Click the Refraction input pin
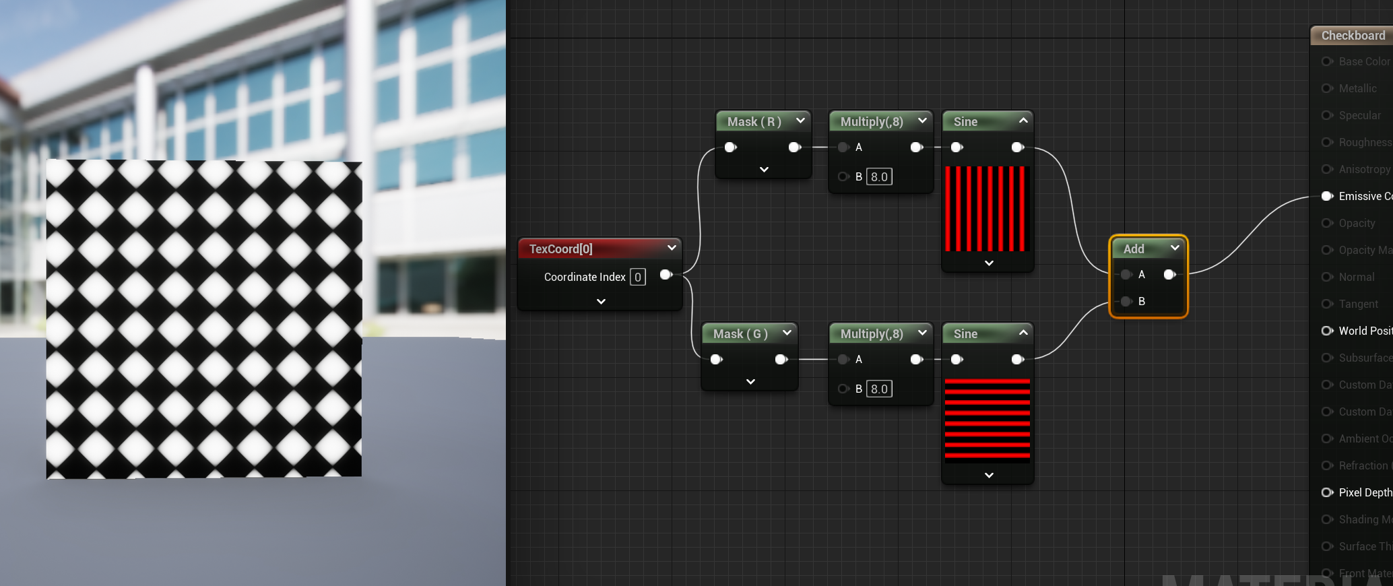Image resolution: width=1393 pixels, height=586 pixels. 1328,465
